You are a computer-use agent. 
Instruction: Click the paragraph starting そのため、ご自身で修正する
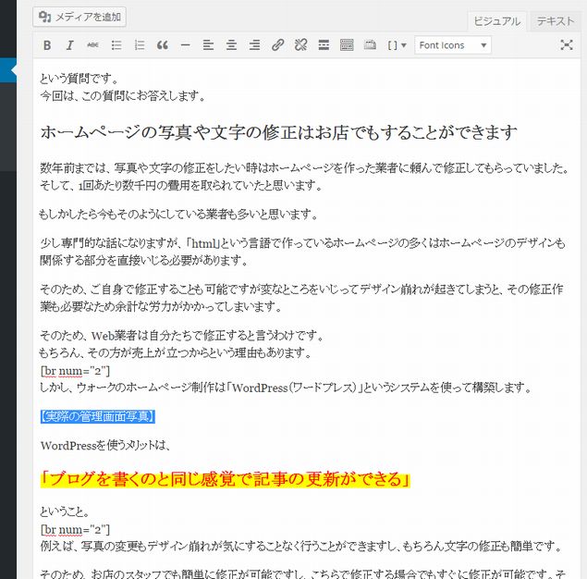(301, 298)
